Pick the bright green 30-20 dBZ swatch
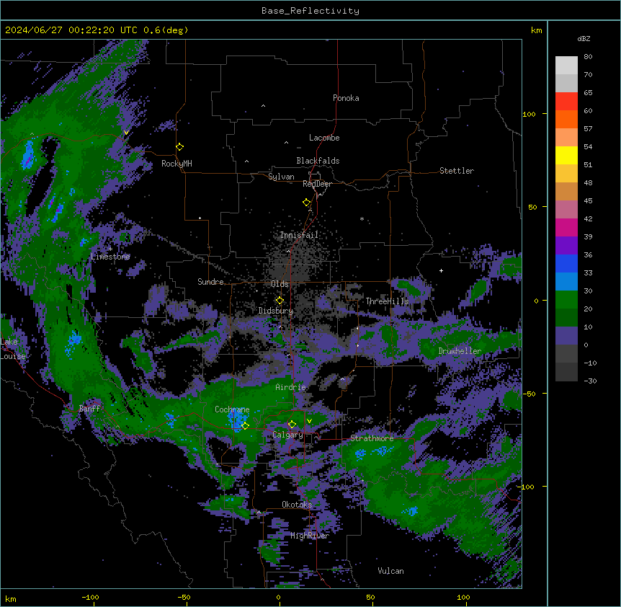621x607 pixels. [x=566, y=300]
